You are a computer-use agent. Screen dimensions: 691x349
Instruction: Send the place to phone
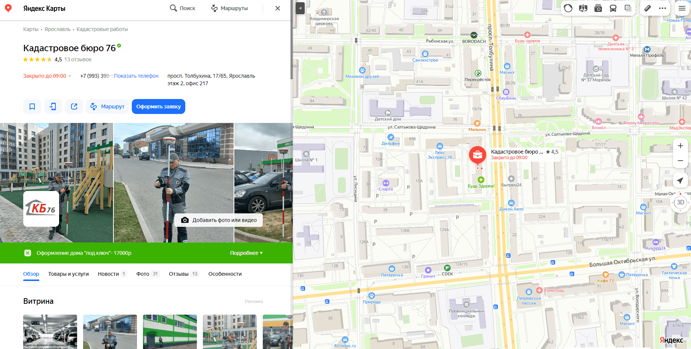tap(53, 106)
